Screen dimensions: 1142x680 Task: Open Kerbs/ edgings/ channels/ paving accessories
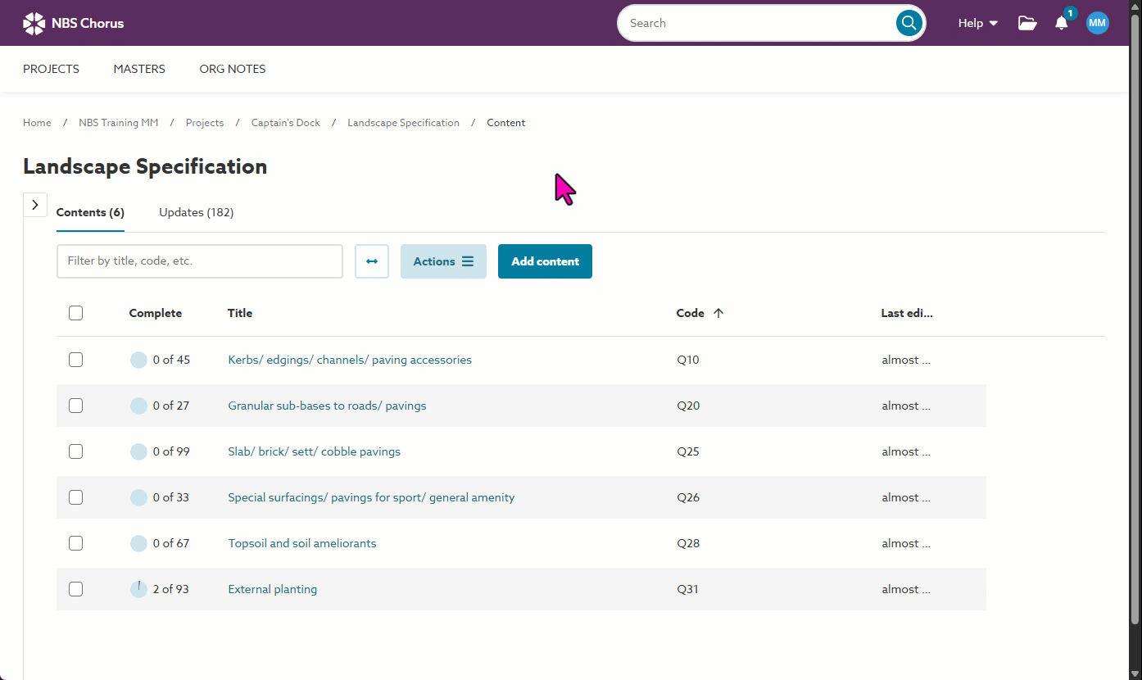(x=350, y=360)
